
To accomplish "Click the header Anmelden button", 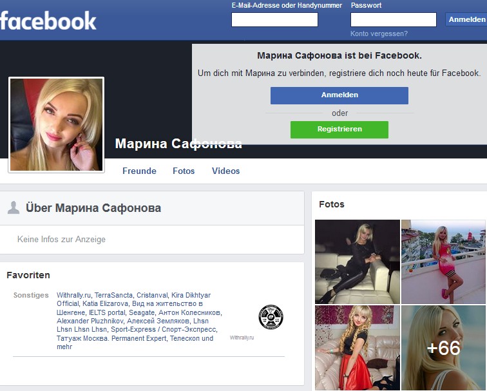I will pos(466,19).
